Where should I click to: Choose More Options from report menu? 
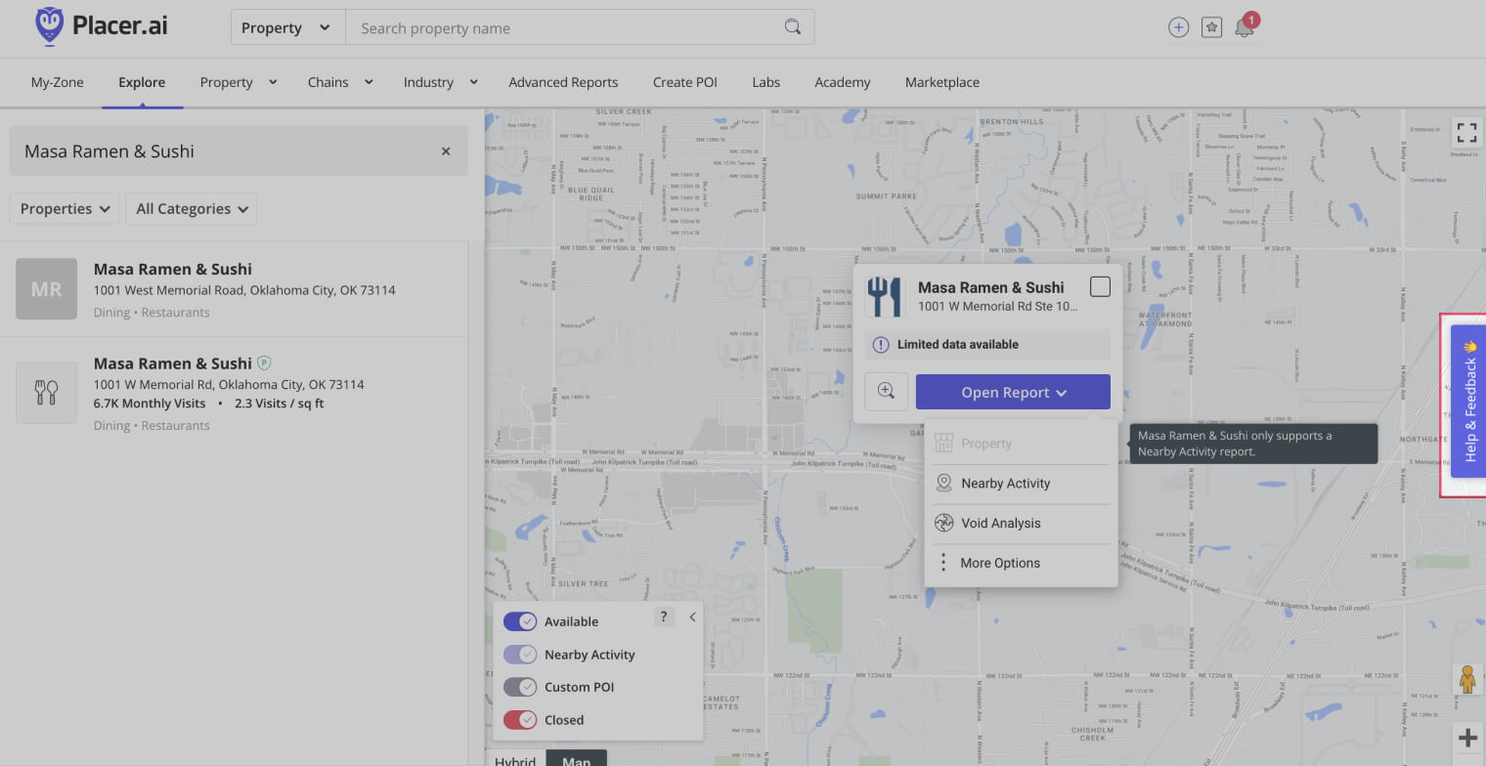point(1021,564)
